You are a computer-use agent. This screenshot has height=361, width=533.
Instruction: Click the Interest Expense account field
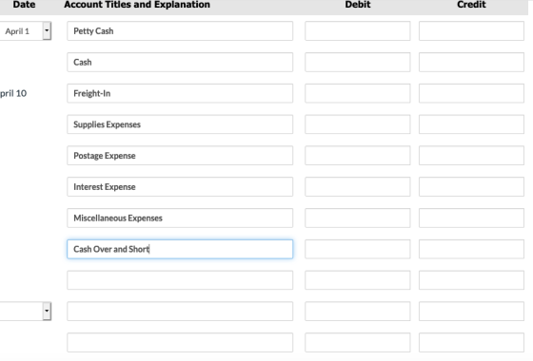pyautogui.click(x=180, y=186)
